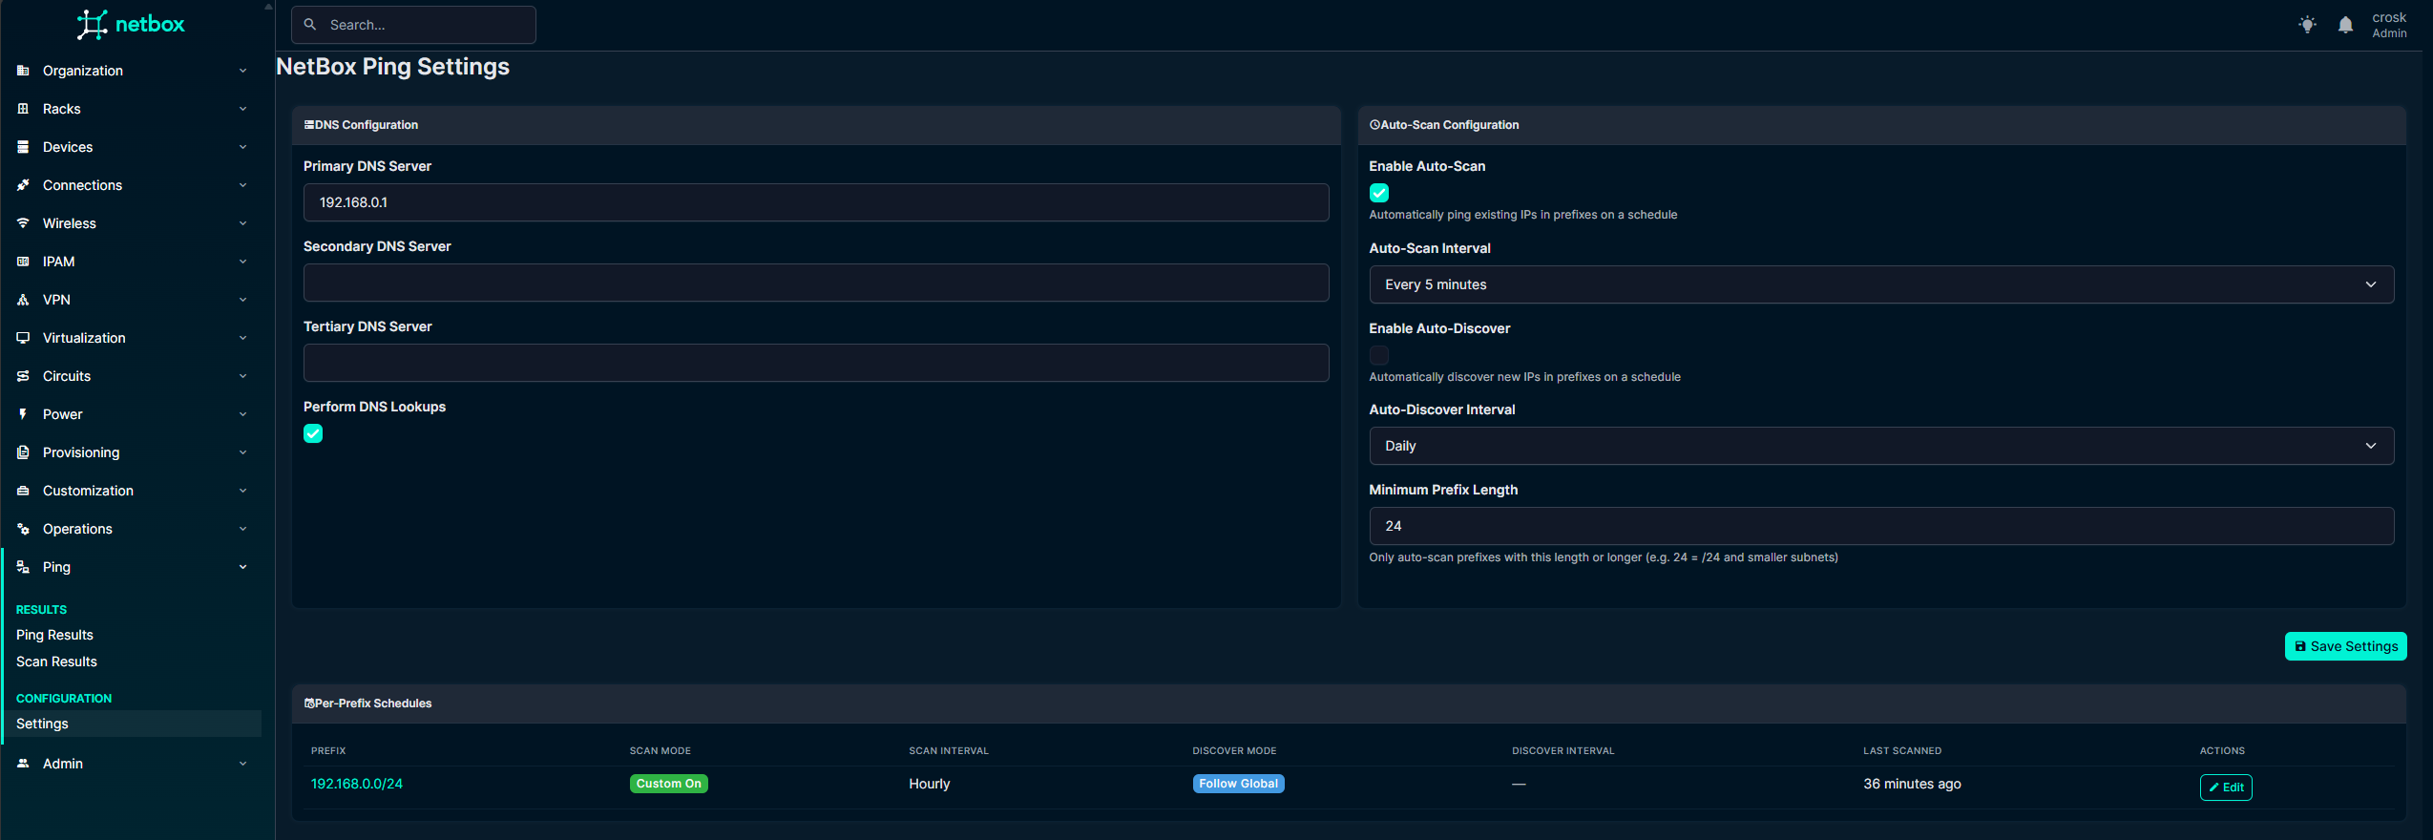Click the DNS Configuration header icon
This screenshot has height=840, width=2433.
[309, 125]
